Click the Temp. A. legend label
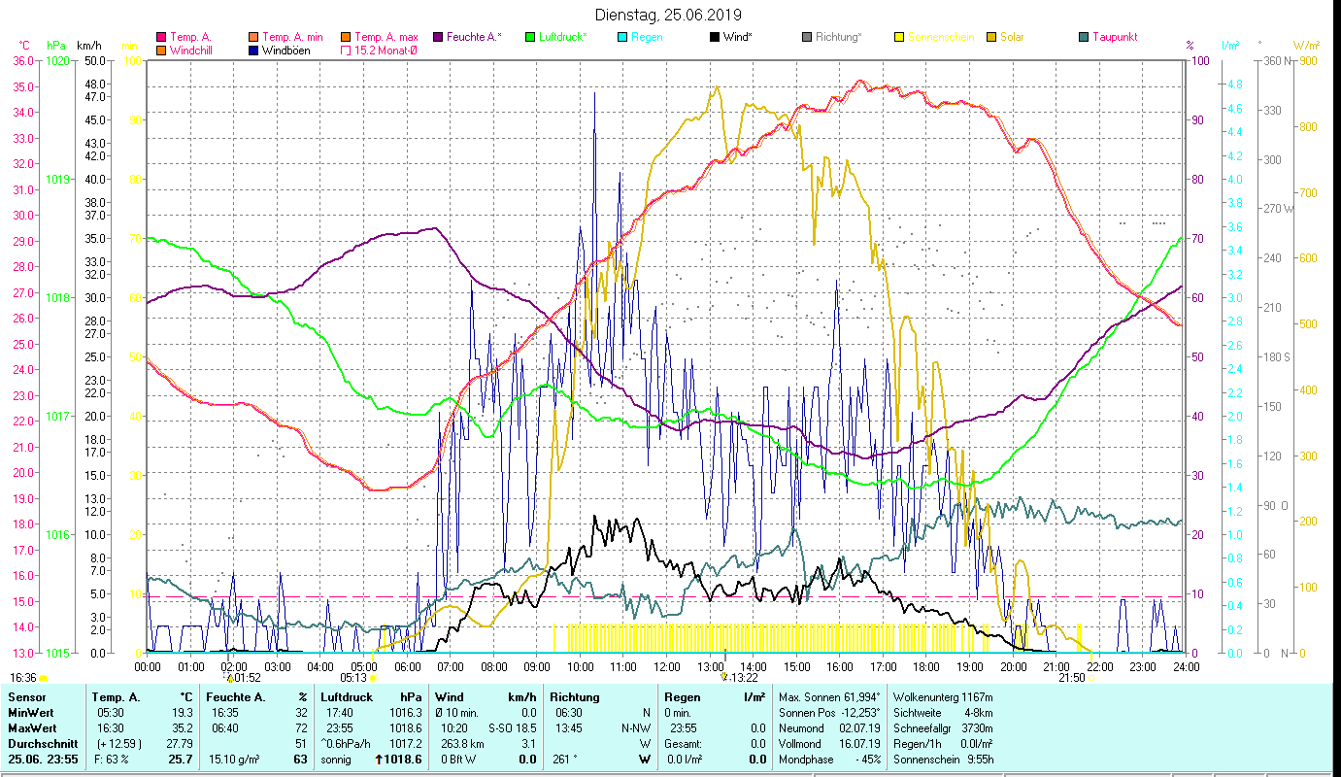1341x777 pixels. tap(191, 38)
